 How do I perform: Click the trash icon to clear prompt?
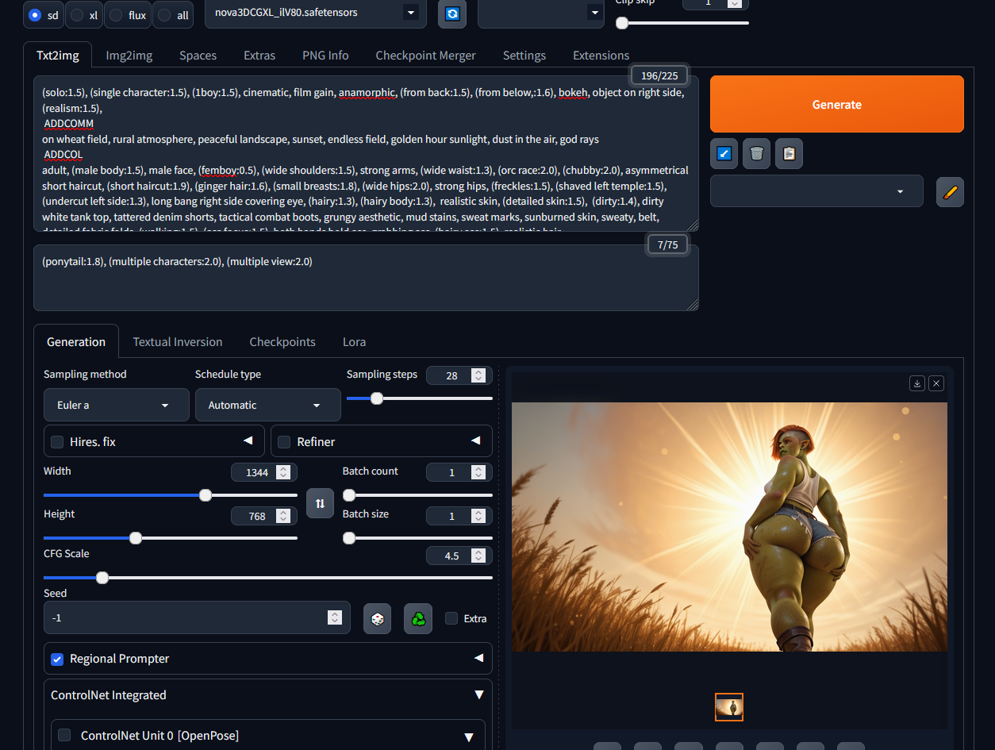tap(756, 153)
